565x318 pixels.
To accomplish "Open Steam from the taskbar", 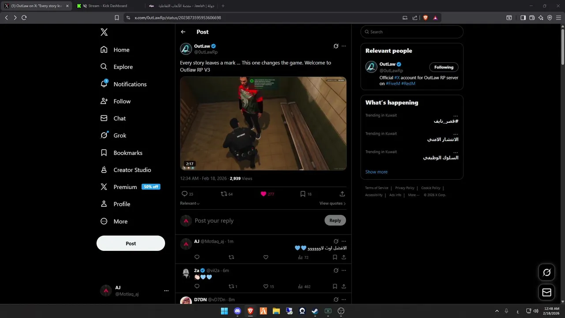I will pos(315,311).
